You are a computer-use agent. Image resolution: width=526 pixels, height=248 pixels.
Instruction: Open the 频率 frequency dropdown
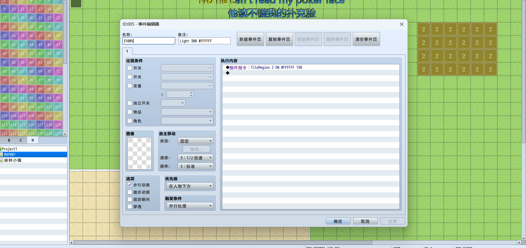(x=196, y=166)
